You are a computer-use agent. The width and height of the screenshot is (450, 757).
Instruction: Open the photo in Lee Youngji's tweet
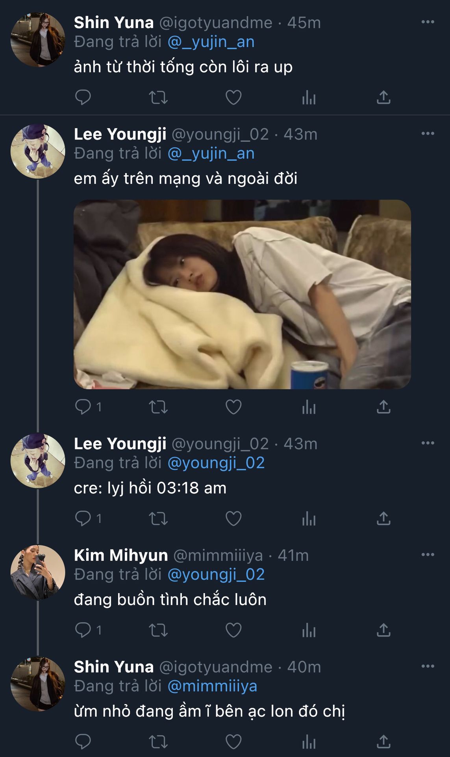[x=242, y=294]
